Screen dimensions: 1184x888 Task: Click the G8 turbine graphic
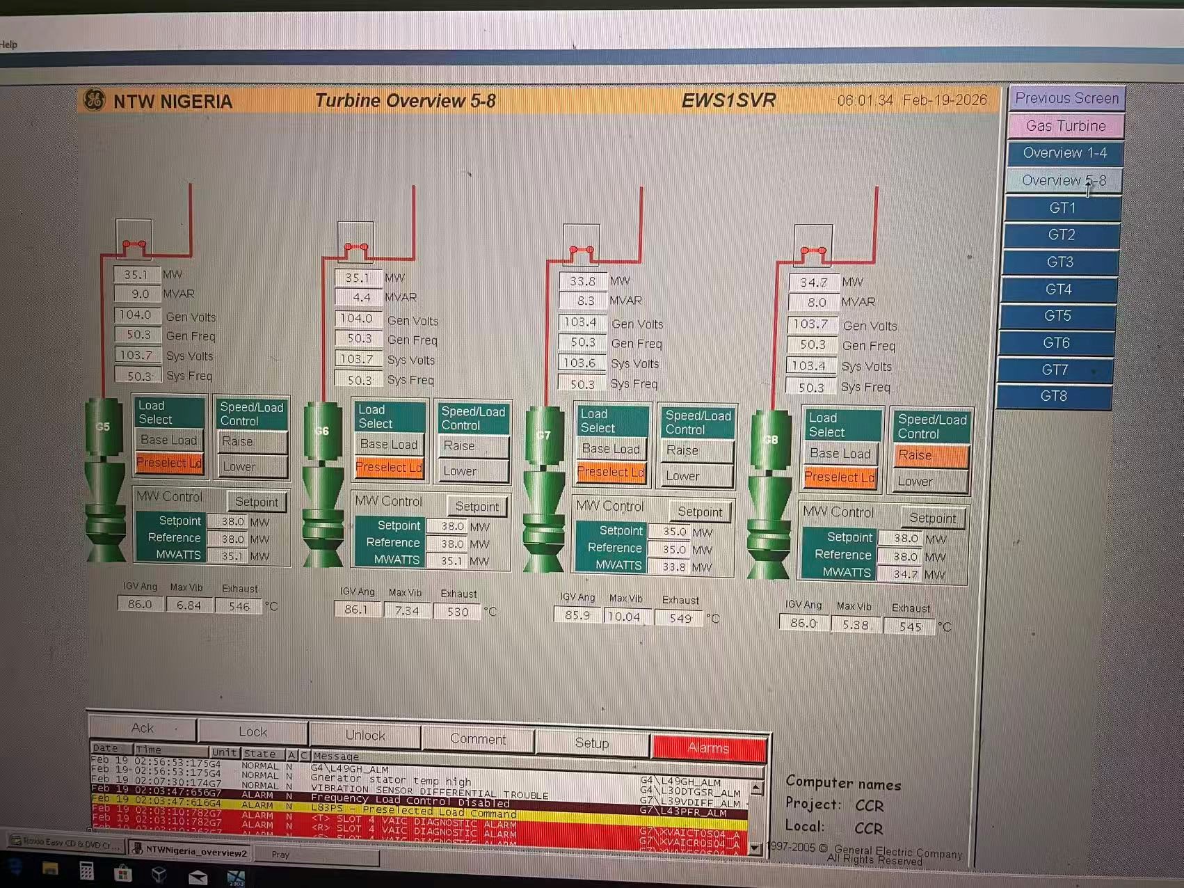[769, 494]
